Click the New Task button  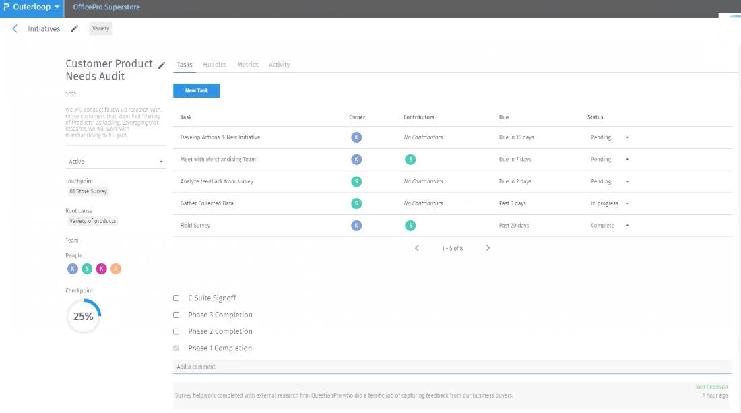point(197,90)
